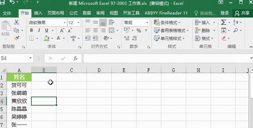
Task: Click AutoSum sigma icon
Action: coord(223,22)
